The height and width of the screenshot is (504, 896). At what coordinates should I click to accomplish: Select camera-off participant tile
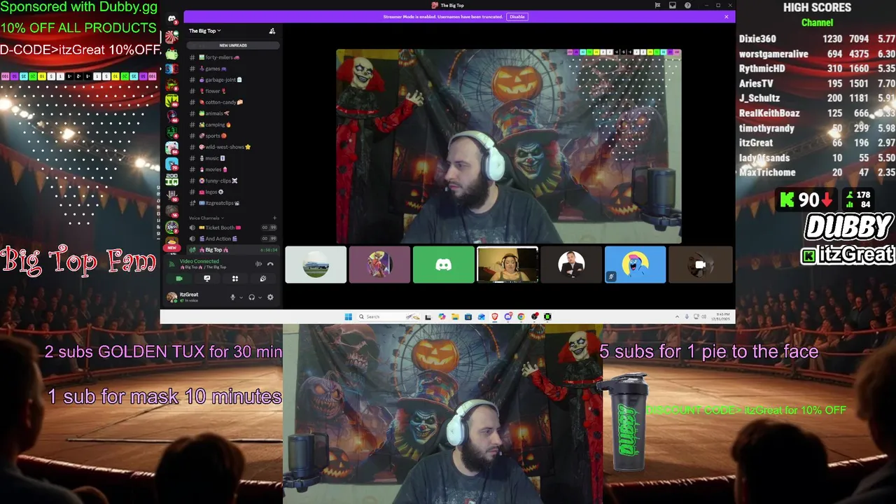[x=700, y=265]
